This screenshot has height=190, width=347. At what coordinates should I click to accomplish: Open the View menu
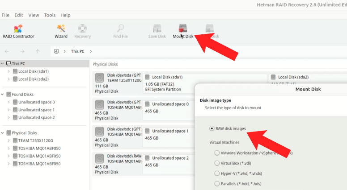[34, 15]
